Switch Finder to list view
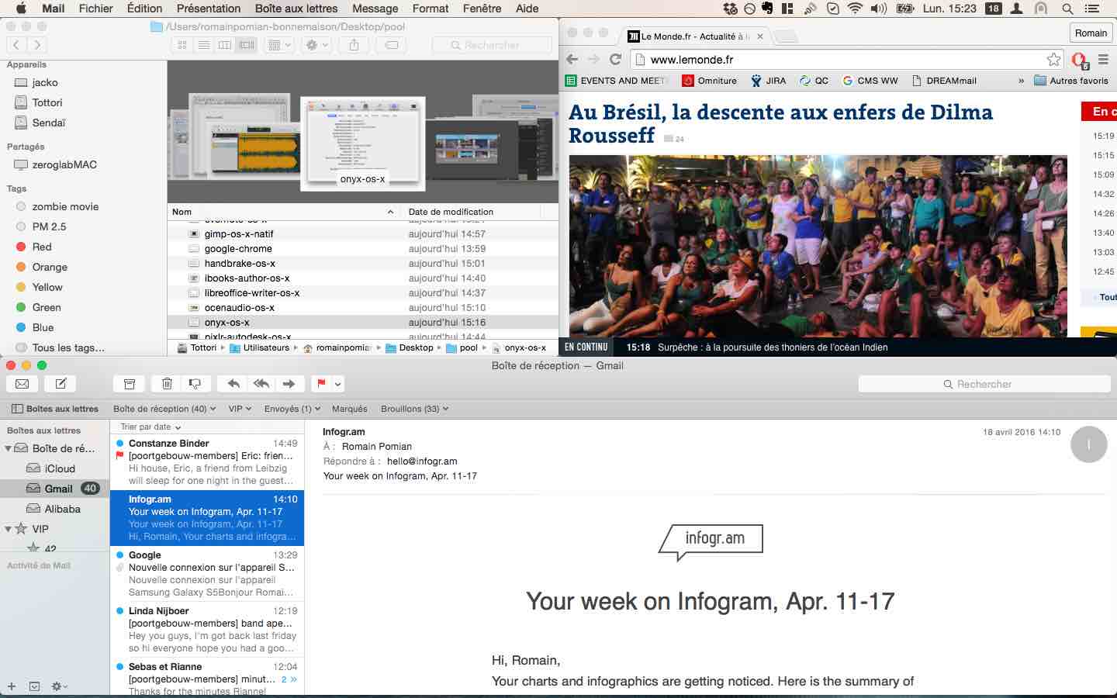The height and width of the screenshot is (698, 1117). [x=203, y=45]
